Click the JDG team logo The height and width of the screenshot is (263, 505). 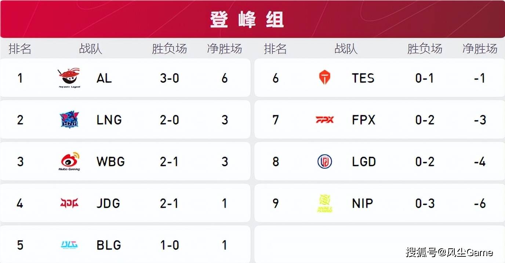[69, 203]
